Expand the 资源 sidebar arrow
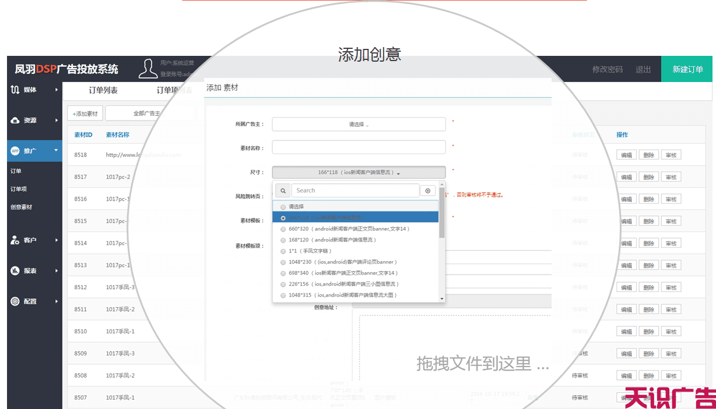716x409 pixels. [57, 120]
